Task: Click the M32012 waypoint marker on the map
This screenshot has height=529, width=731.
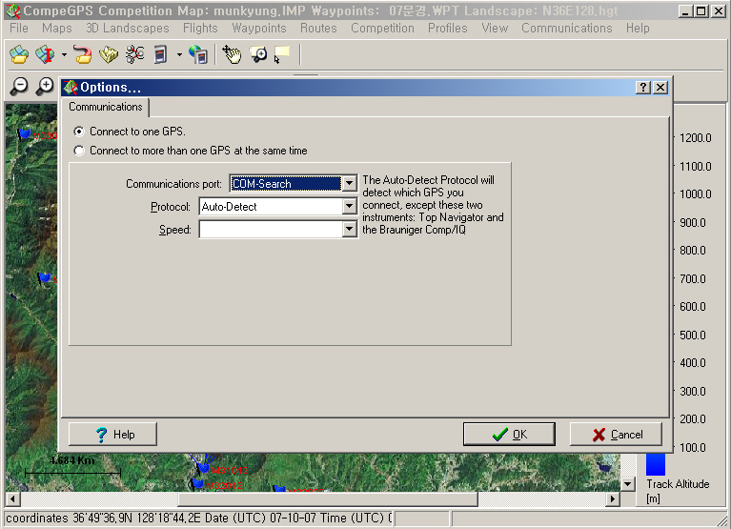Action: click(198, 484)
